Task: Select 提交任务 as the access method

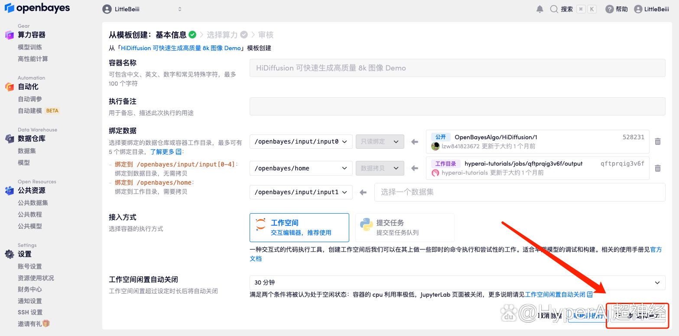Action: pyautogui.click(x=405, y=227)
